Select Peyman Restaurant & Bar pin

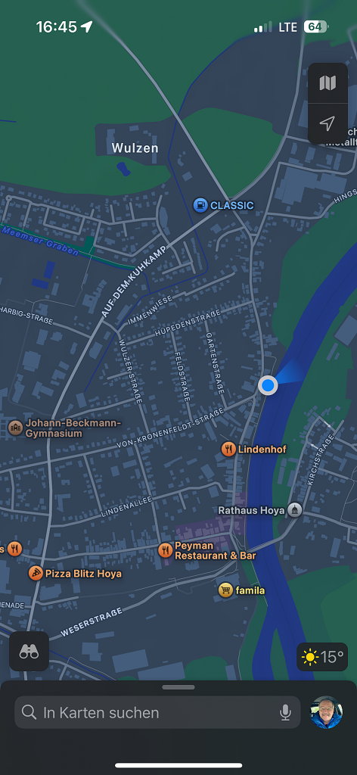(x=166, y=550)
